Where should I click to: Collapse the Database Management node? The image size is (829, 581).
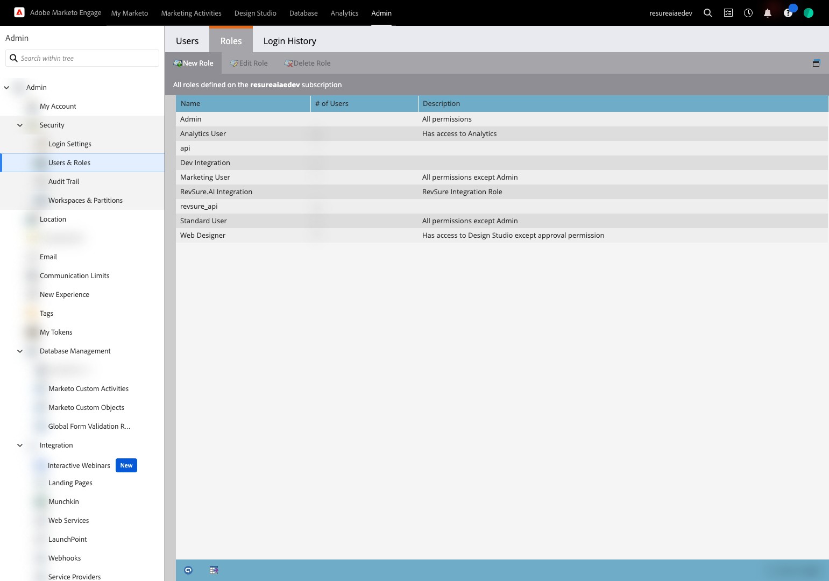point(20,351)
